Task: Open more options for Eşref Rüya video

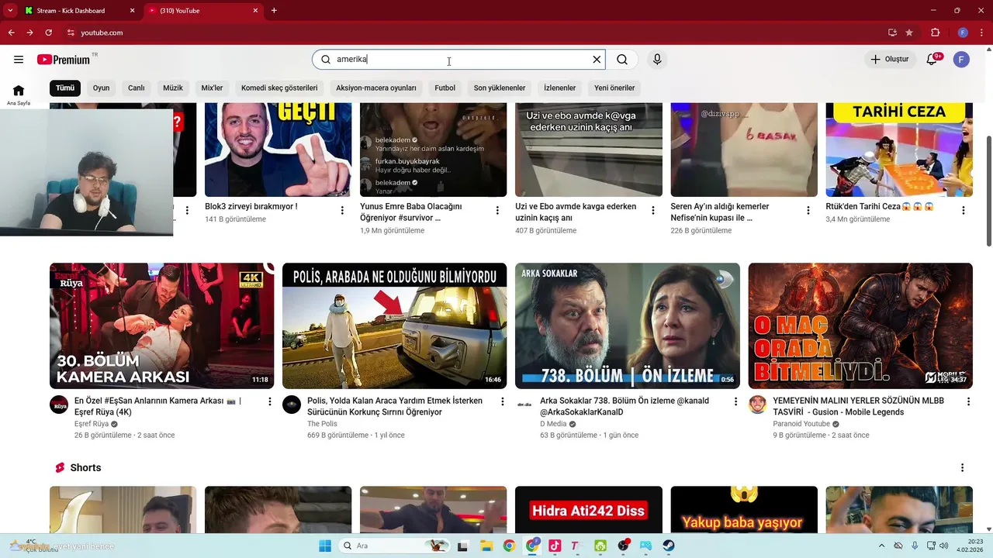Action: point(270,401)
